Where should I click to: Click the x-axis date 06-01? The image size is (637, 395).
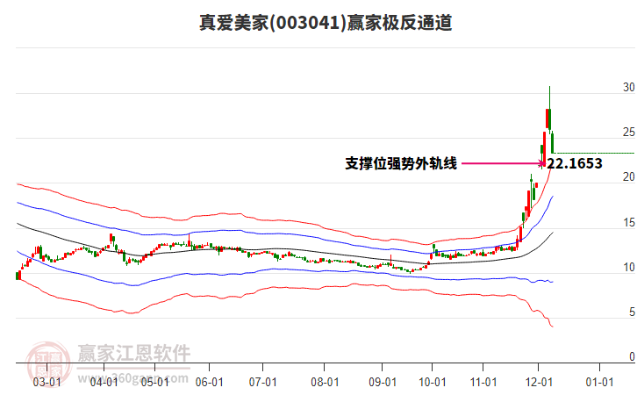point(209,382)
